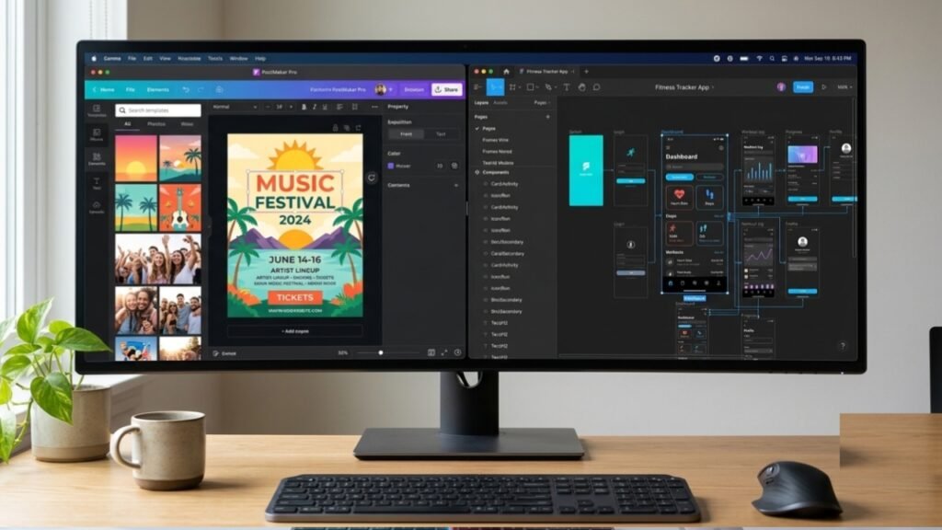
Task: Open the Window menu in macOS menu bar
Action: point(238,58)
